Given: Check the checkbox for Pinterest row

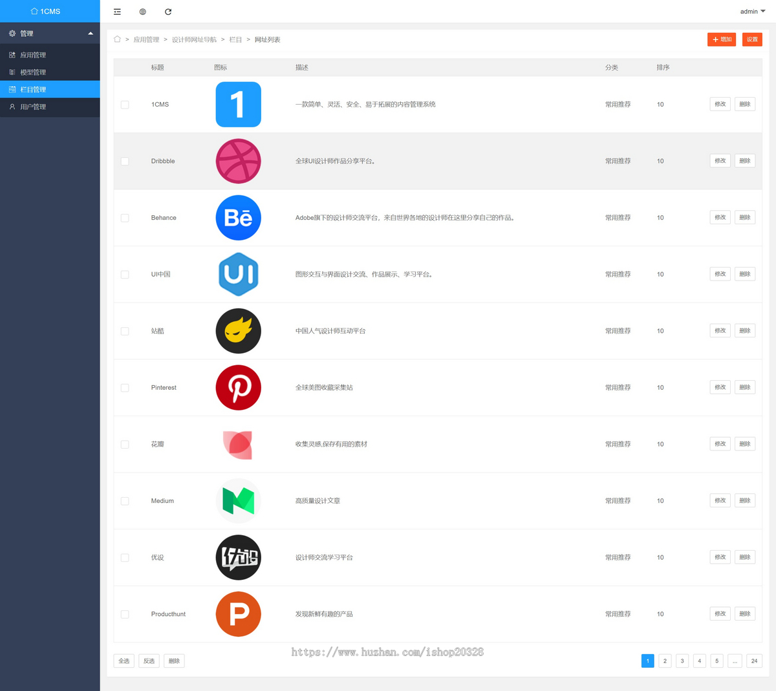Looking at the screenshot, I should [125, 388].
